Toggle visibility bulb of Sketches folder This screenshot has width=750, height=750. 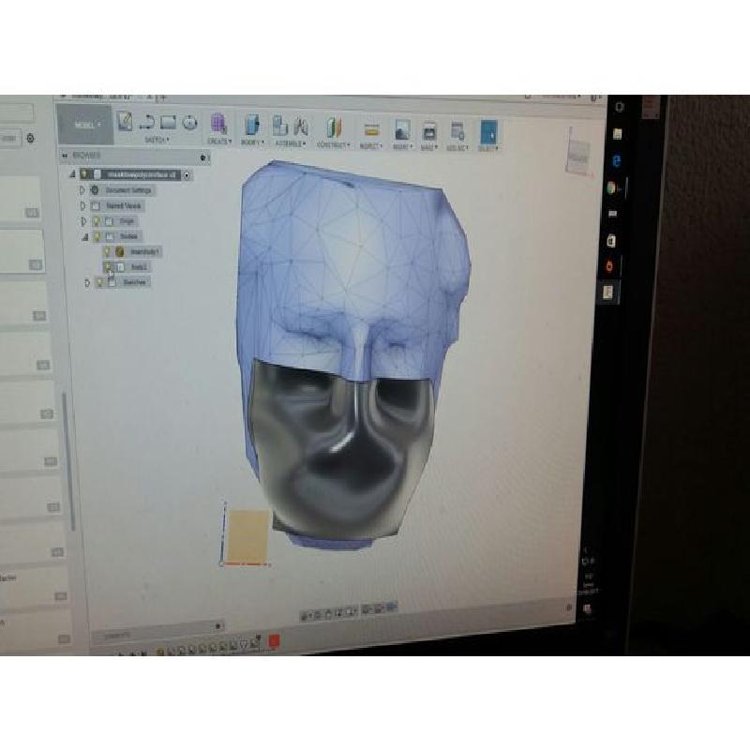100,281
